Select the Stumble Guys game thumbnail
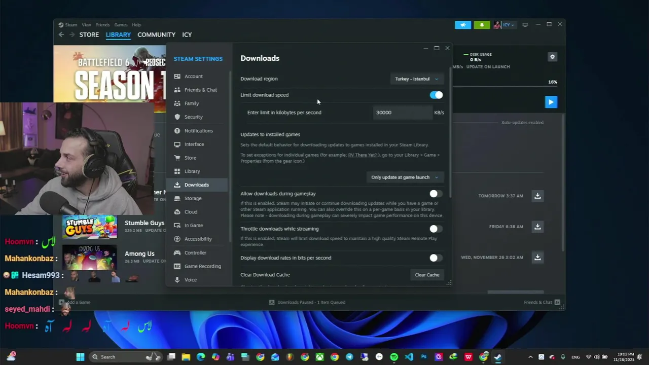The image size is (649, 365). pyautogui.click(x=90, y=227)
